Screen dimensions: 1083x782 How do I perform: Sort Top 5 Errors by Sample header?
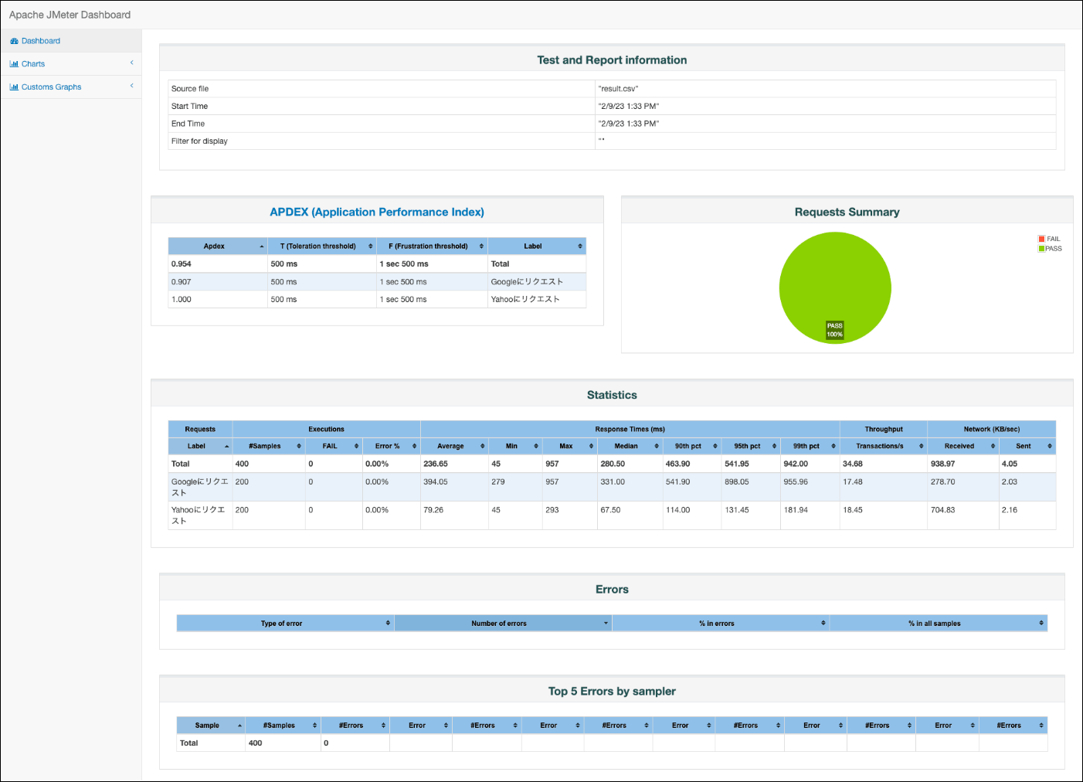click(207, 726)
